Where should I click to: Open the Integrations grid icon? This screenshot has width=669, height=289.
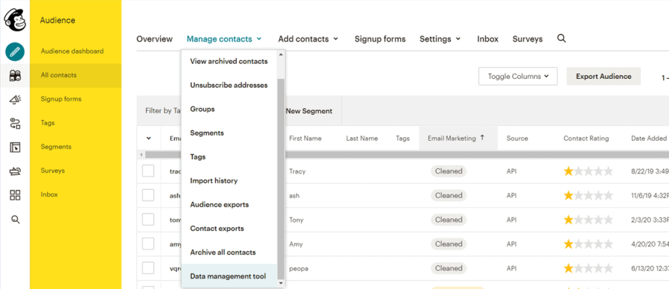(x=15, y=195)
